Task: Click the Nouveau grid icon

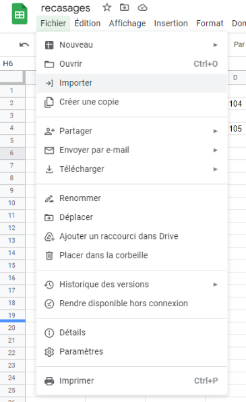Action: coord(49,45)
